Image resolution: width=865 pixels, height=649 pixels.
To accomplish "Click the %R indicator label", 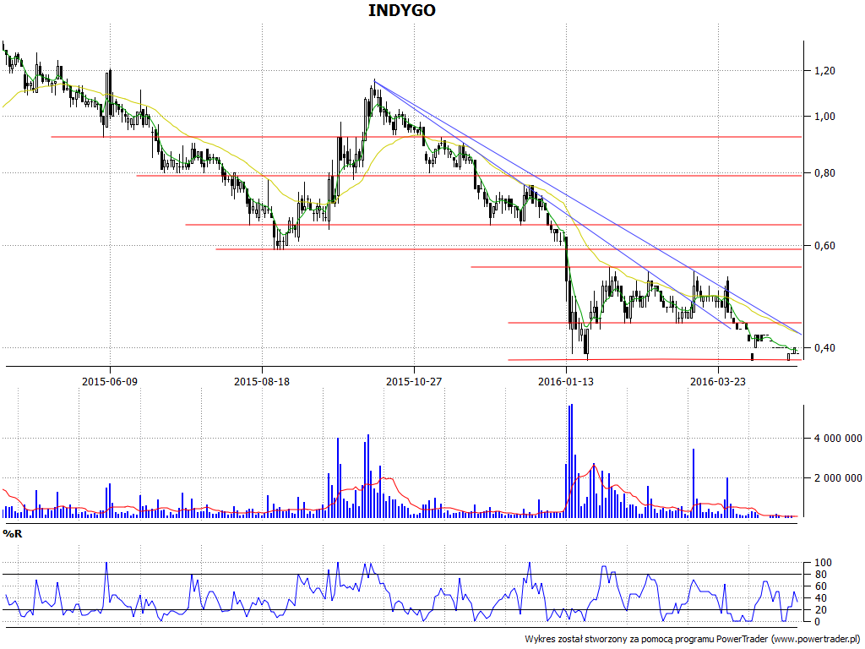I will (12, 534).
